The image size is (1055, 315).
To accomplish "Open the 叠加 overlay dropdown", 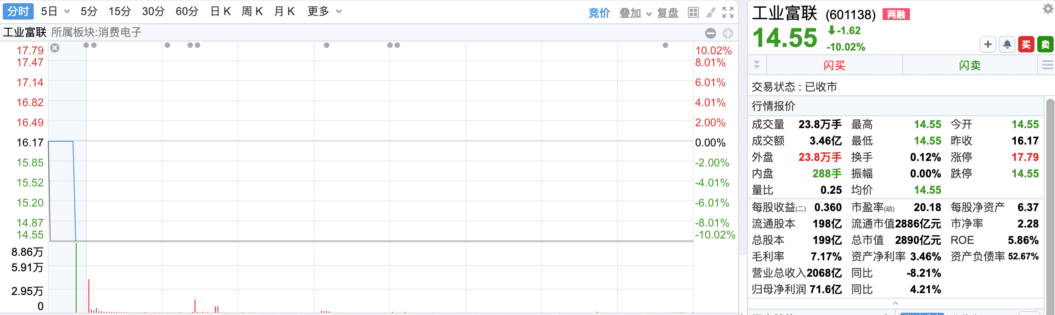I will (636, 13).
